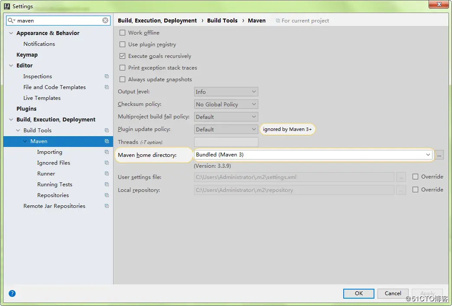This screenshot has height=306, width=452.
Task: Click the Threads input field
Action: [226, 142]
